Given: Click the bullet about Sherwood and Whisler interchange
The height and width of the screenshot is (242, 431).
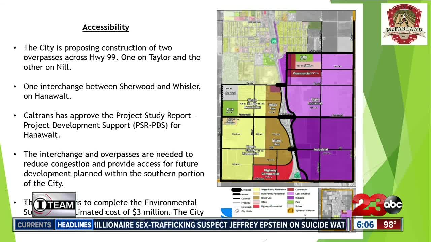Looking at the screenshot, I should 112,91.
